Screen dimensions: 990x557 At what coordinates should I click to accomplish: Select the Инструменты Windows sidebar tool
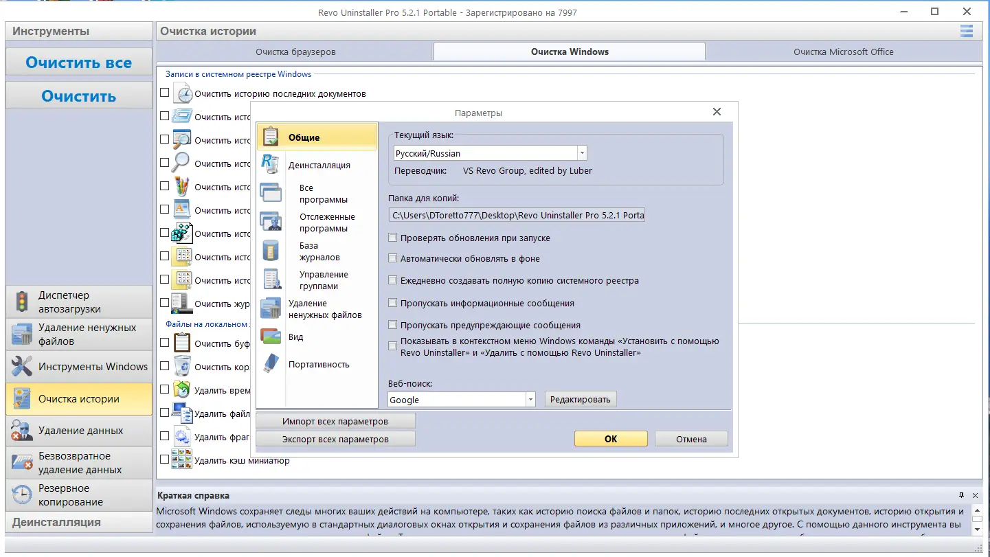78,366
